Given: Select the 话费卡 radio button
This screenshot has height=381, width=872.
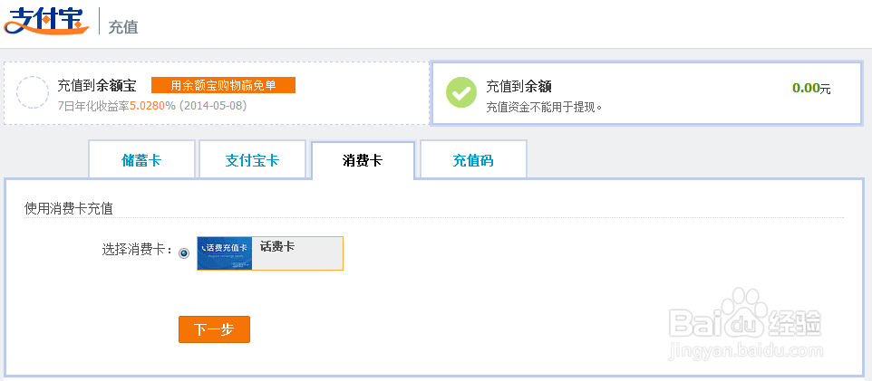Looking at the screenshot, I should click(185, 253).
